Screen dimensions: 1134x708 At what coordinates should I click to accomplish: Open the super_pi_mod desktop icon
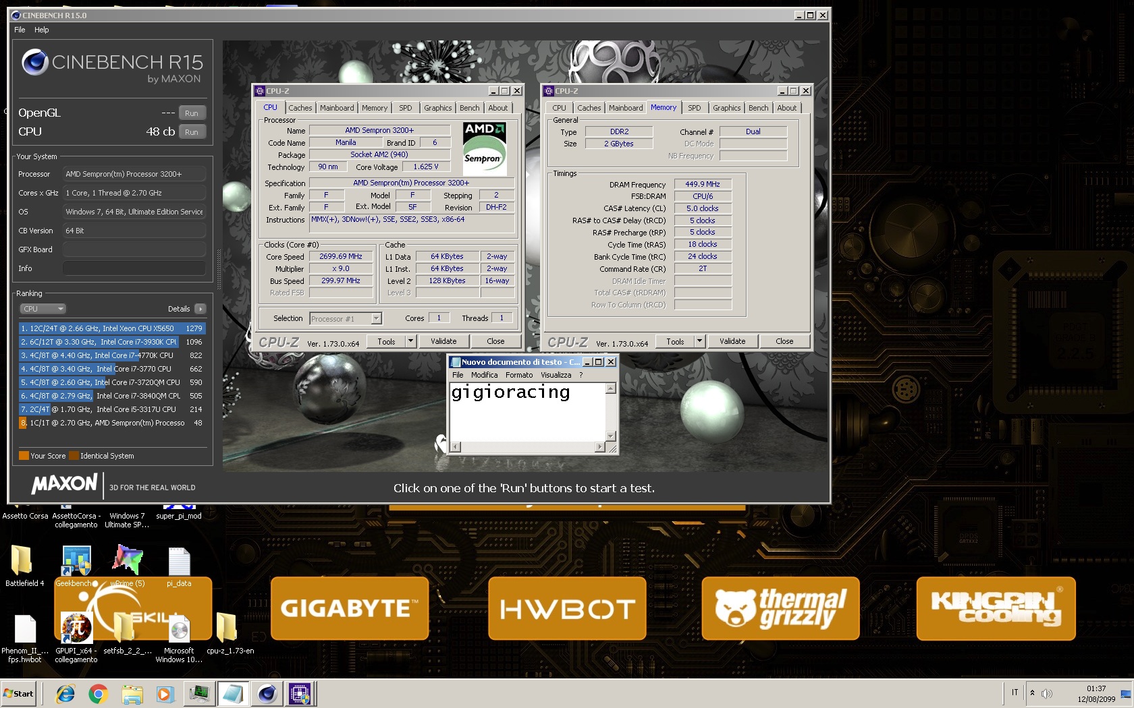click(x=179, y=511)
